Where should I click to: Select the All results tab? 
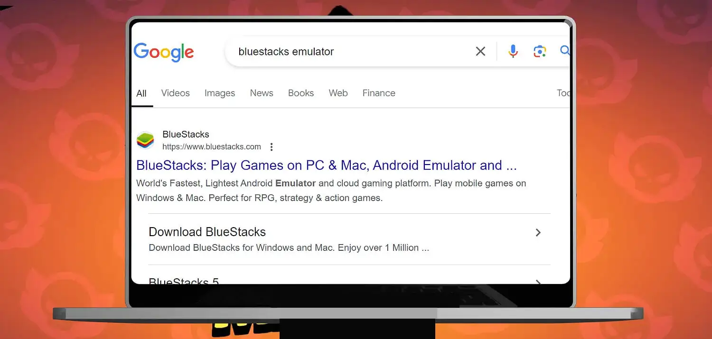141,93
